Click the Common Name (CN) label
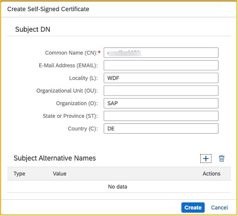This screenshot has height=216, width=238. [72, 53]
